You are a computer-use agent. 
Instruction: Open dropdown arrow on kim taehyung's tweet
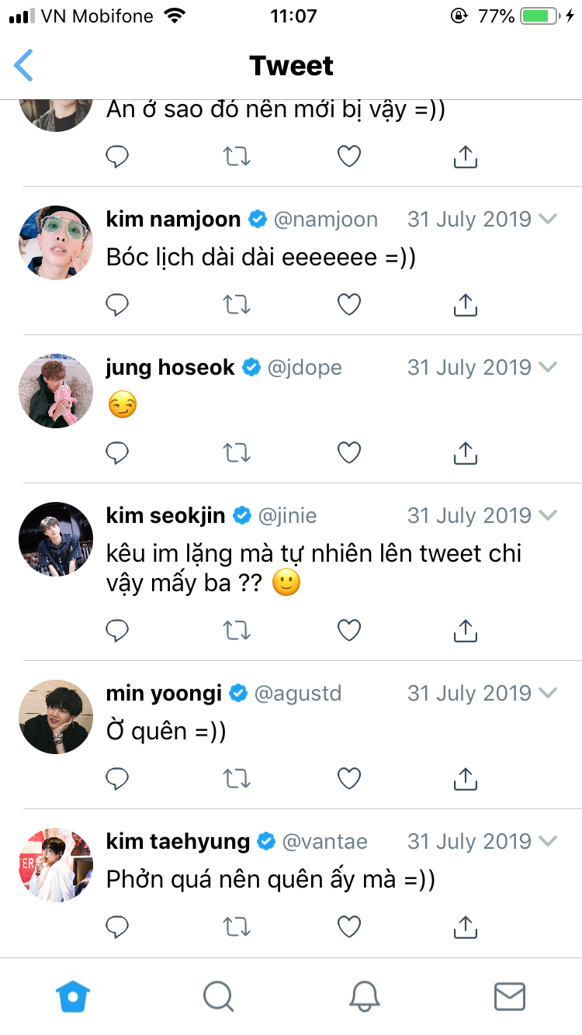coord(548,841)
